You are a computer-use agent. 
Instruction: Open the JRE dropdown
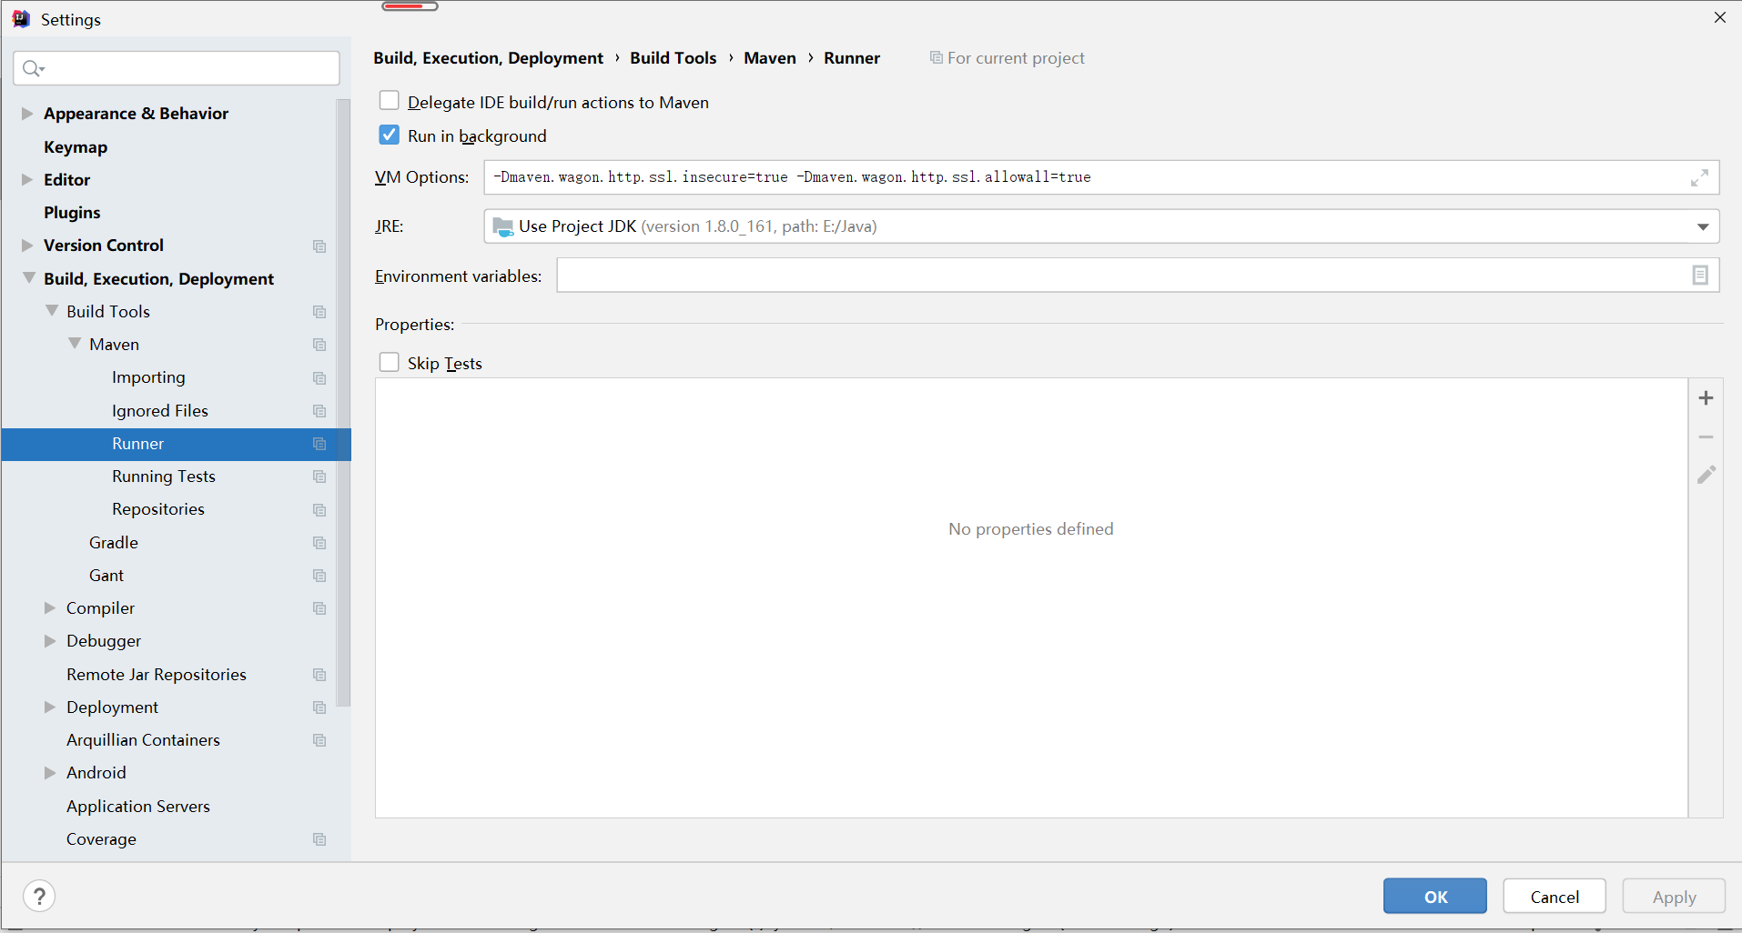(1702, 226)
